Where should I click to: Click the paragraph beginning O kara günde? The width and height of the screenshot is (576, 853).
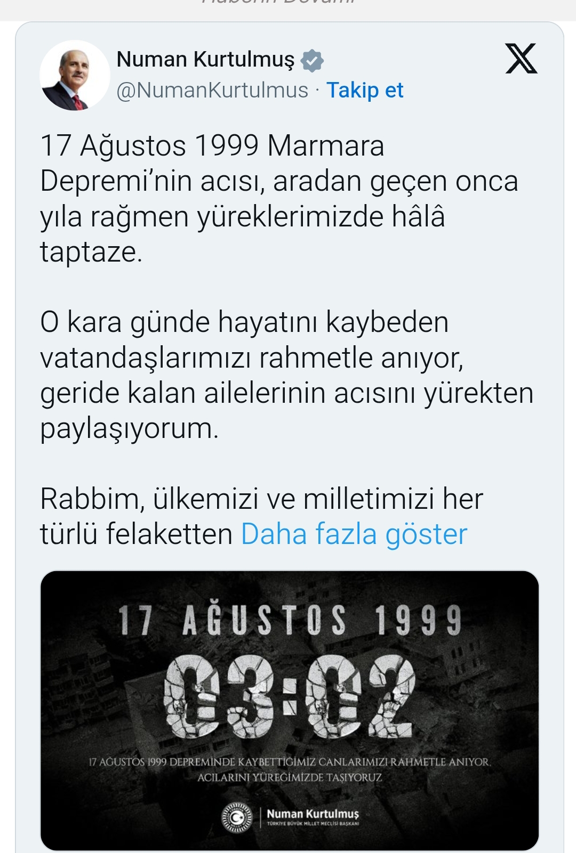coord(287,375)
